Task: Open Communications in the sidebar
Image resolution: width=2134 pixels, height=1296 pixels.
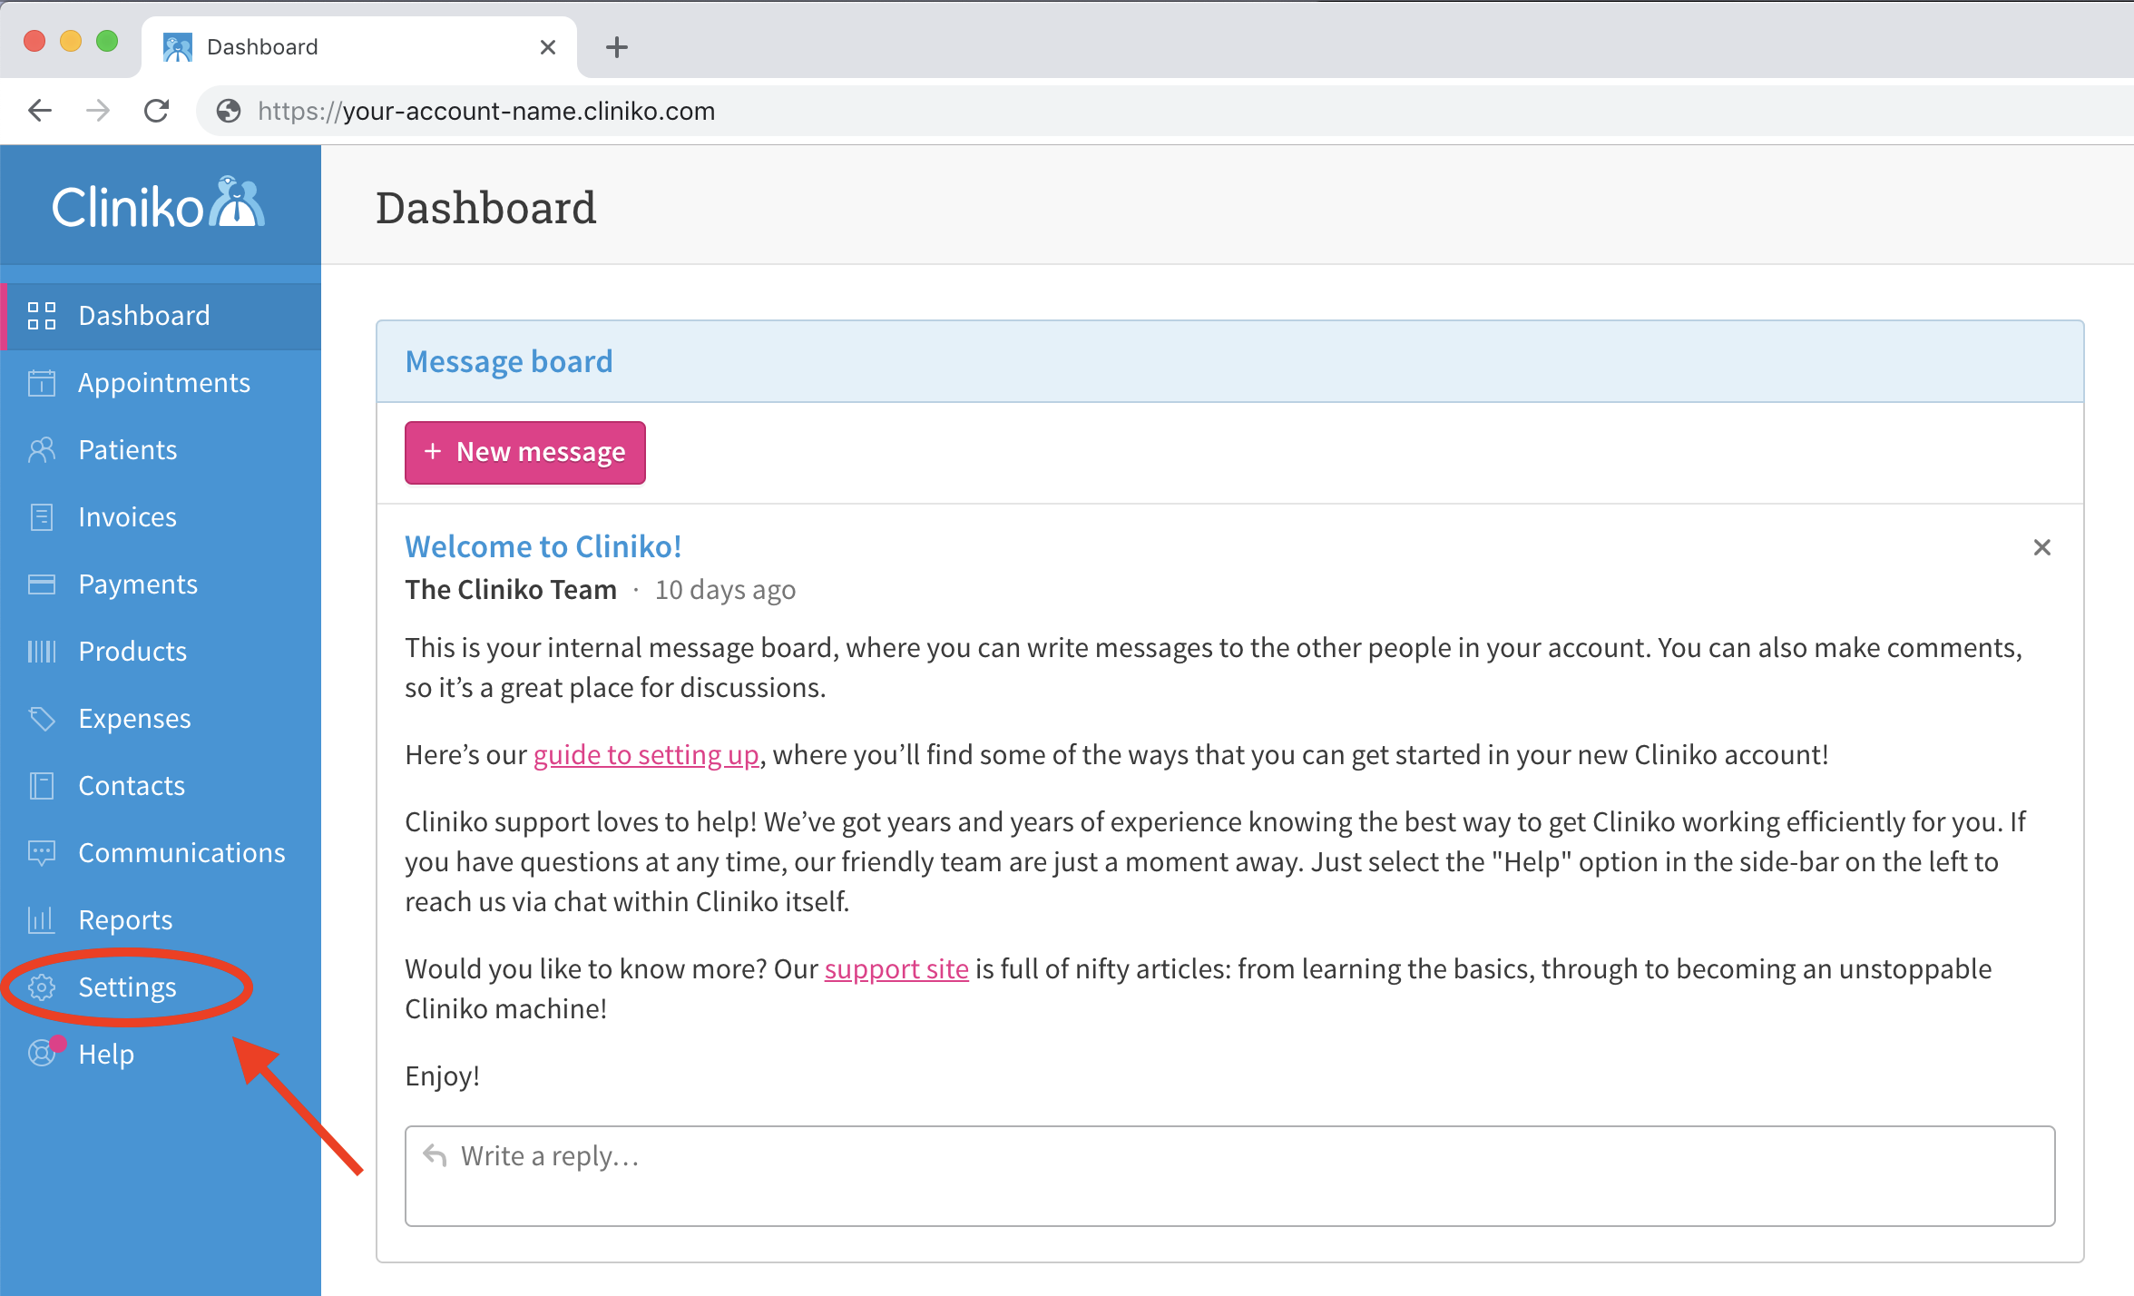Action: point(161,853)
